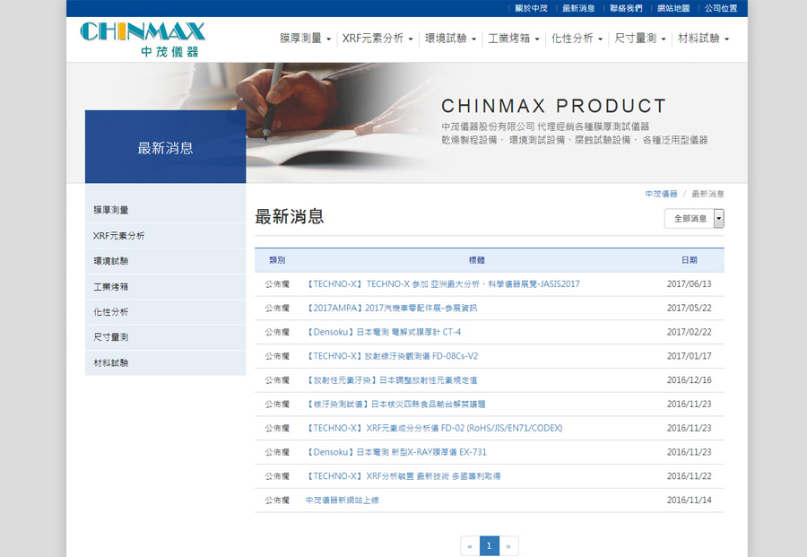
Task: Open the 公司位置 link
Action: 721,8
